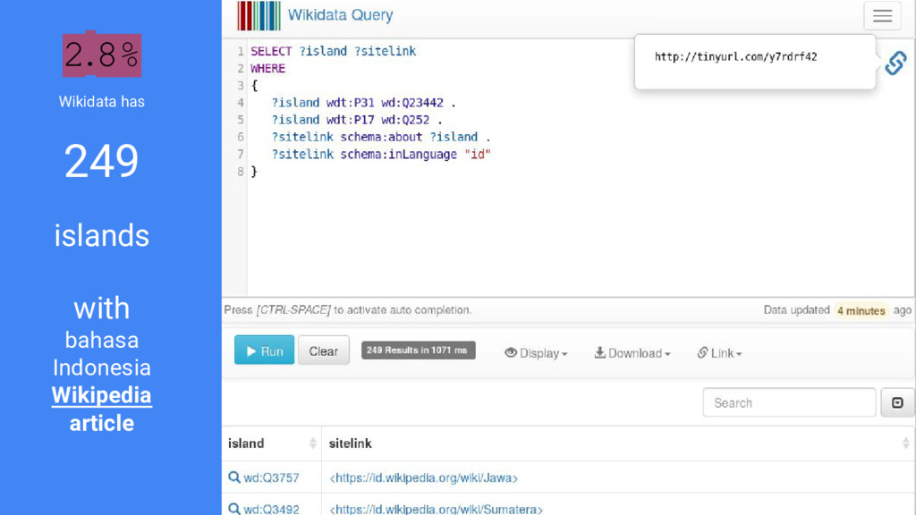Open the Wikidata Query title link
916x515 pixels.
340,15
